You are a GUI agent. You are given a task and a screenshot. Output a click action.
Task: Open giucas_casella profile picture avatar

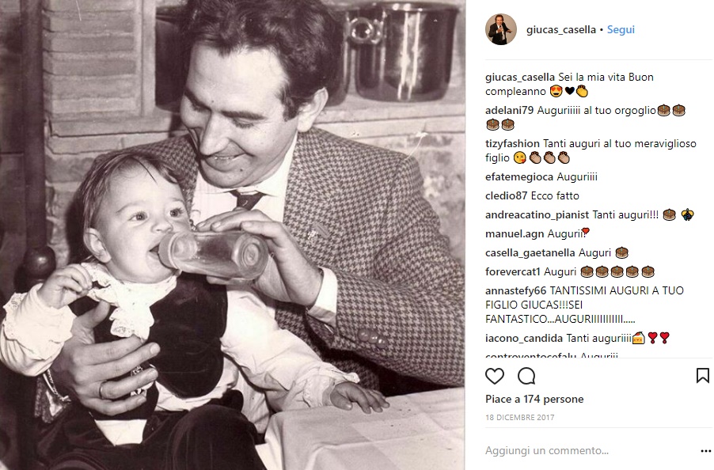pyautogui.click(x=501, y=29)
